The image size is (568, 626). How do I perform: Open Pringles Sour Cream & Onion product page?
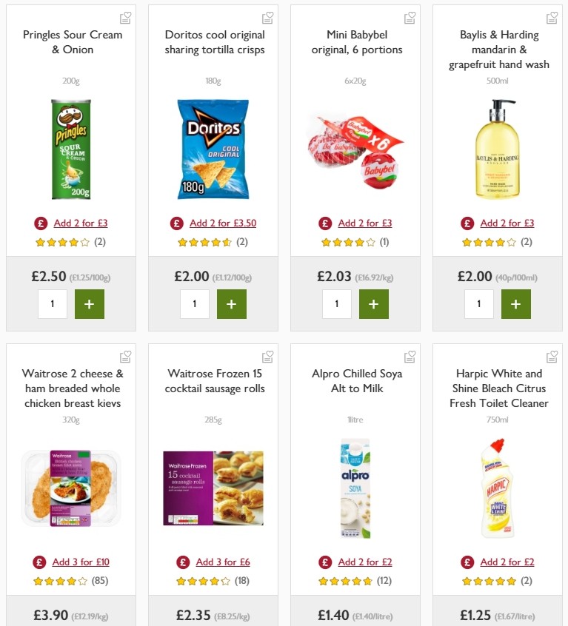(71, 42)
